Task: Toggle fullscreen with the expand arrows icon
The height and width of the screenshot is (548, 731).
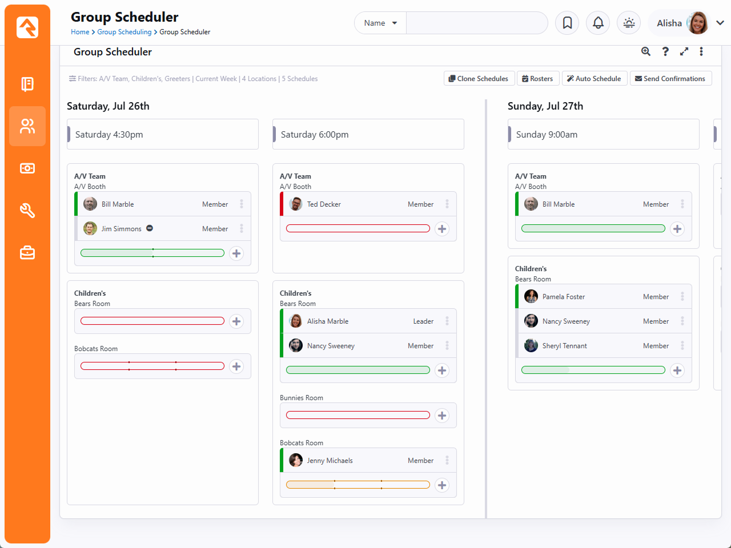Action: pos(684,51)
